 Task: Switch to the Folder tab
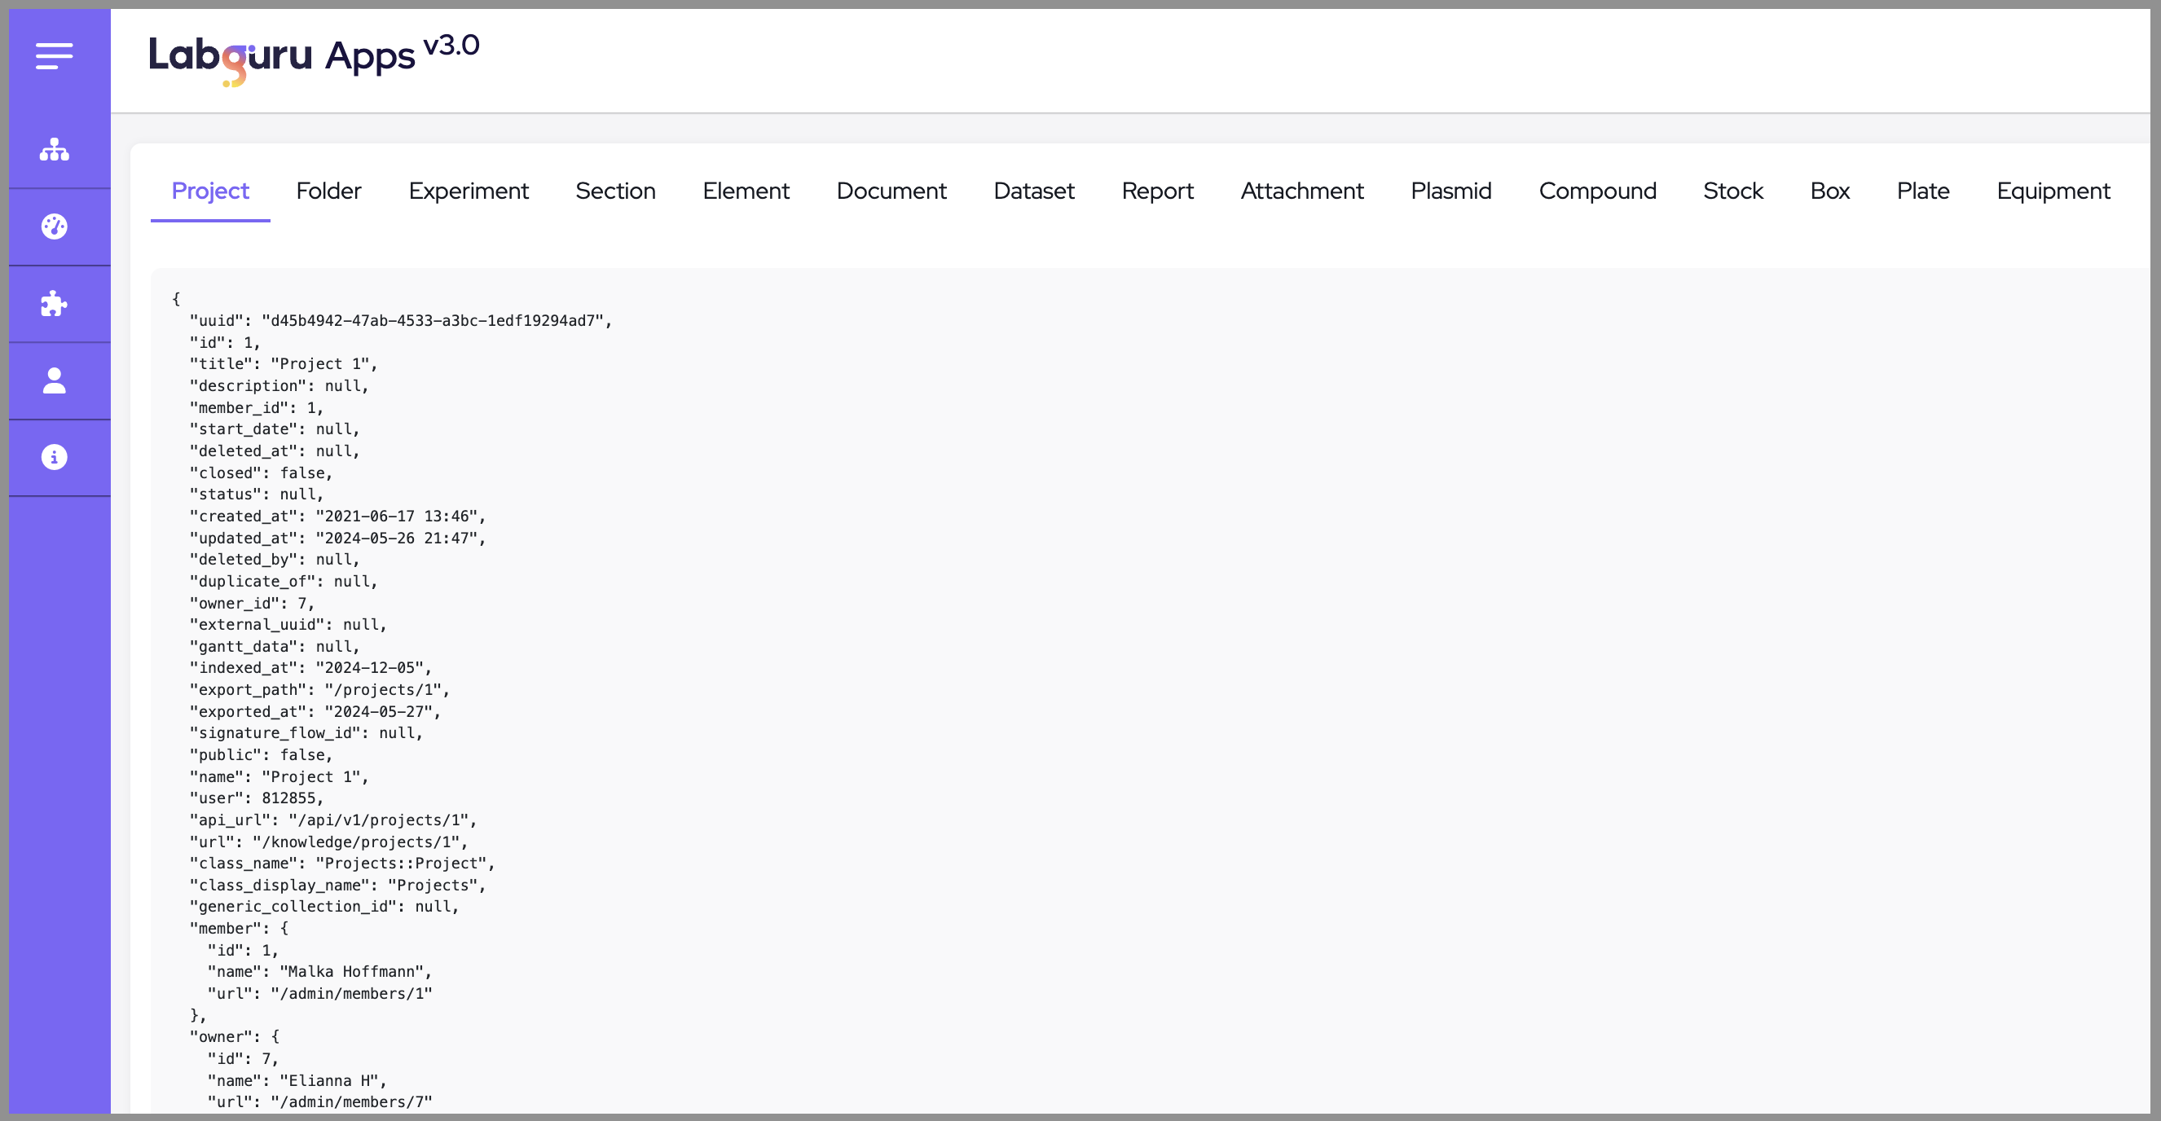tap(328, 191)
